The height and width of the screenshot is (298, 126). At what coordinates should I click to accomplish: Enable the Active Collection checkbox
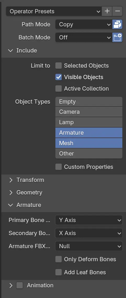pos(59,88)
